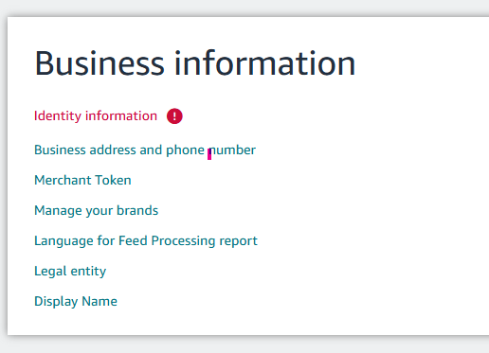Go to Manage your brands
The width and height of the screenshot is (489, 353).
tap(97, 211)
